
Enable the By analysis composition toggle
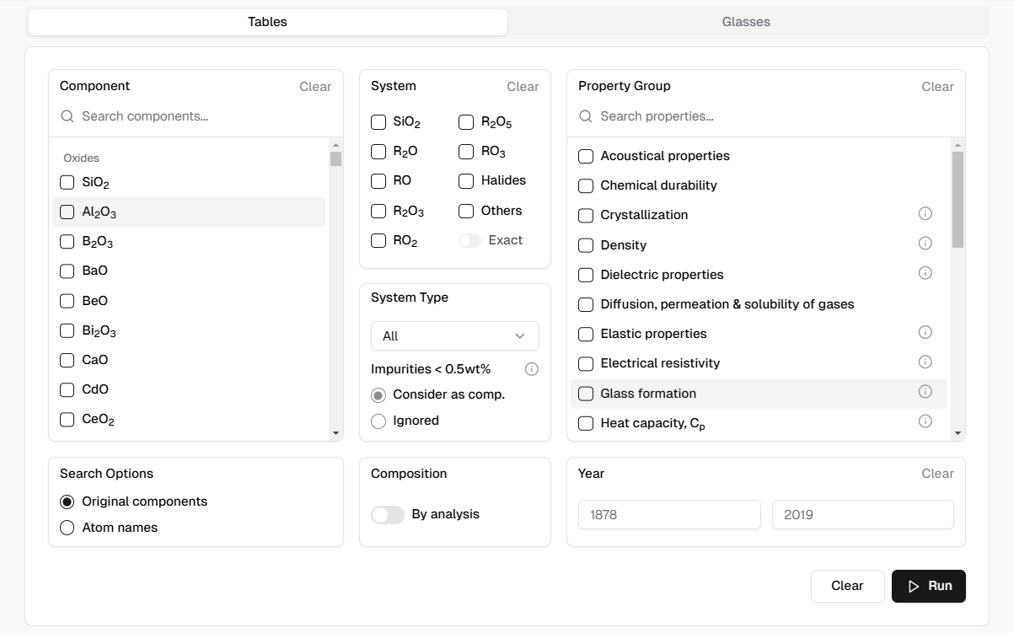(x=388, y=515)
